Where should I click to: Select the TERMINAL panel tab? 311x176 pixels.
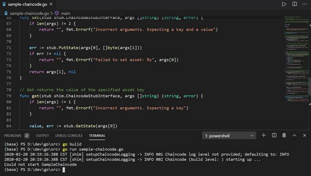coord(97,135)
